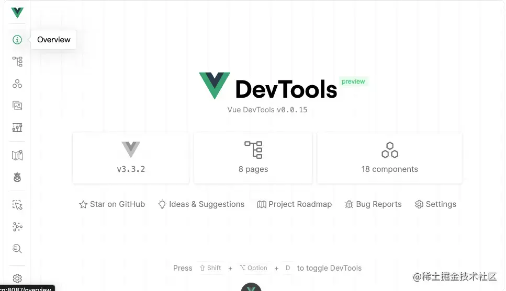Activate the component Inspector cursor icon
Image resolution: width=506 pixels, height=291 pixels.
pos(17,205)
